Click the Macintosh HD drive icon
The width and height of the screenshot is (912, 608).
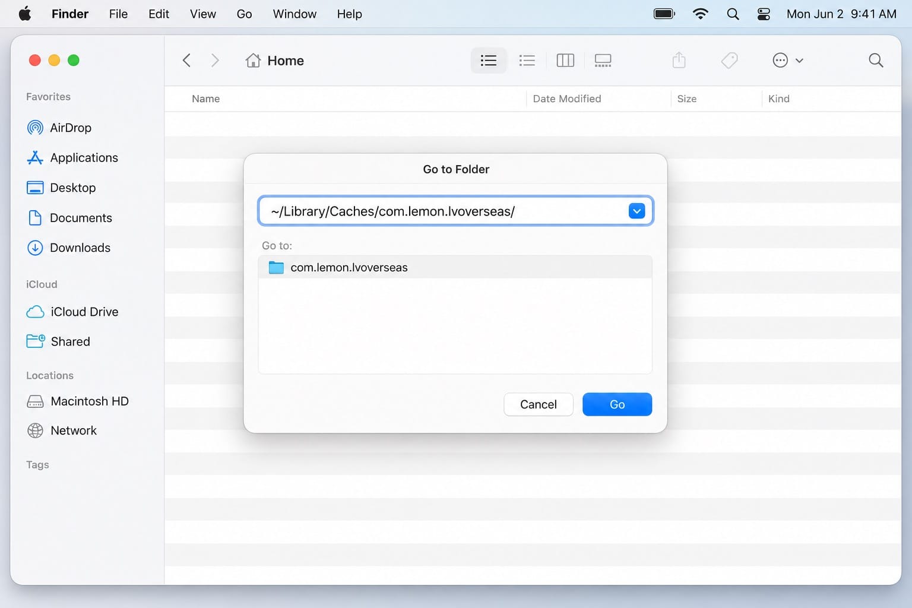click(x=35, y=401)
